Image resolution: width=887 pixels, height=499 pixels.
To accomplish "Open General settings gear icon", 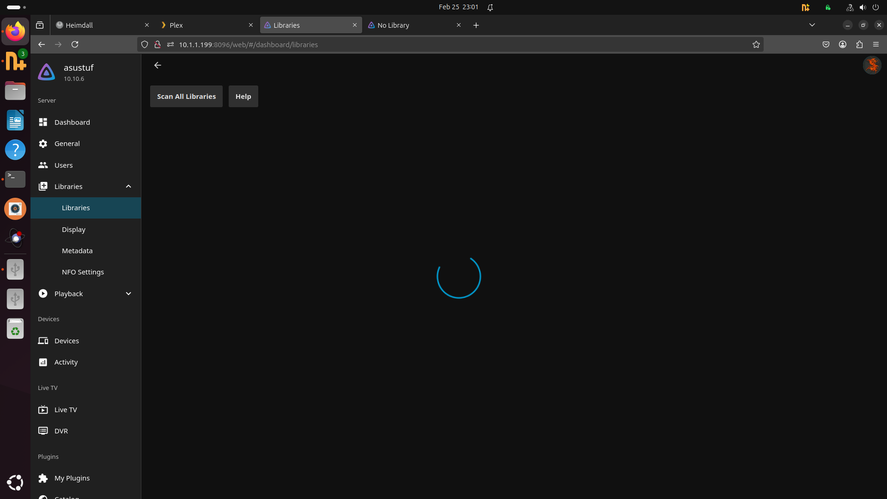I will tap(43, 144).
